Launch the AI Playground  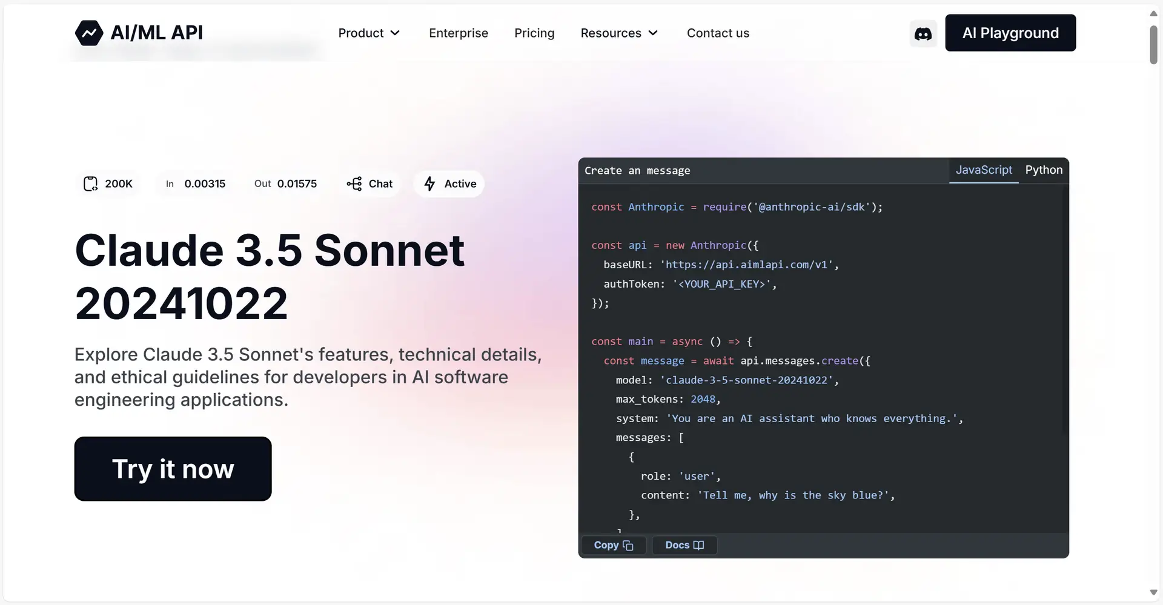point(1010,33)
